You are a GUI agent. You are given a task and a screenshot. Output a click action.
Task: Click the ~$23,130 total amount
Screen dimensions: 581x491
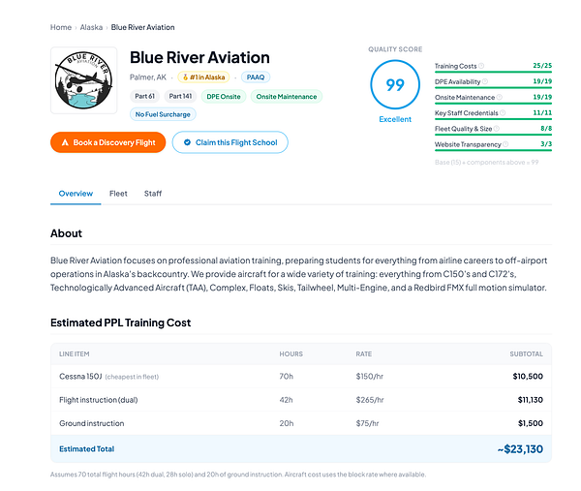(x=520, y=449)
